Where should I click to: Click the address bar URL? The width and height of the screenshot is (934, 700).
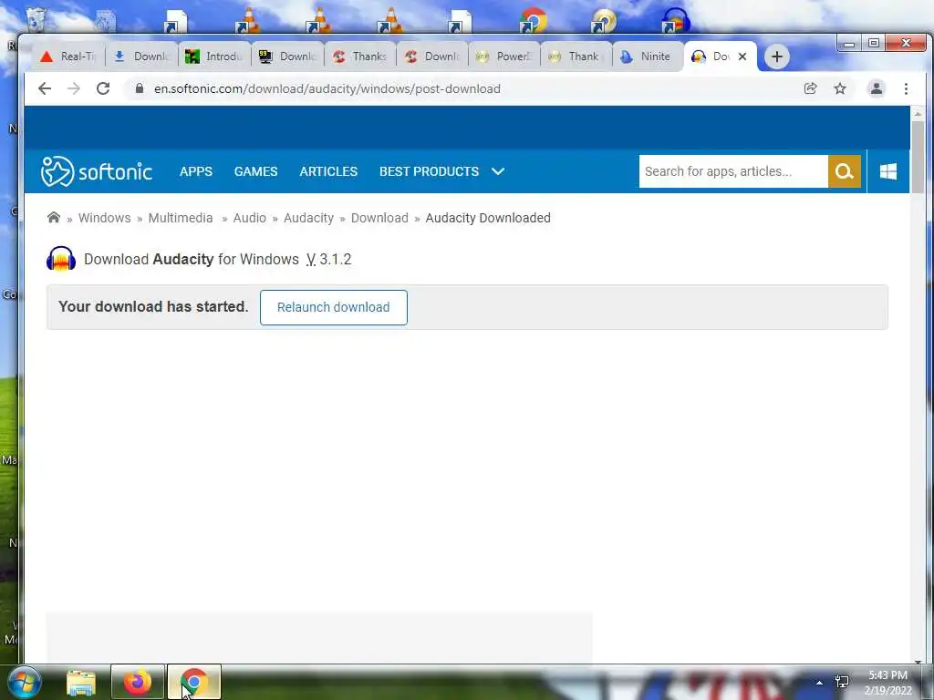[327, 88]
